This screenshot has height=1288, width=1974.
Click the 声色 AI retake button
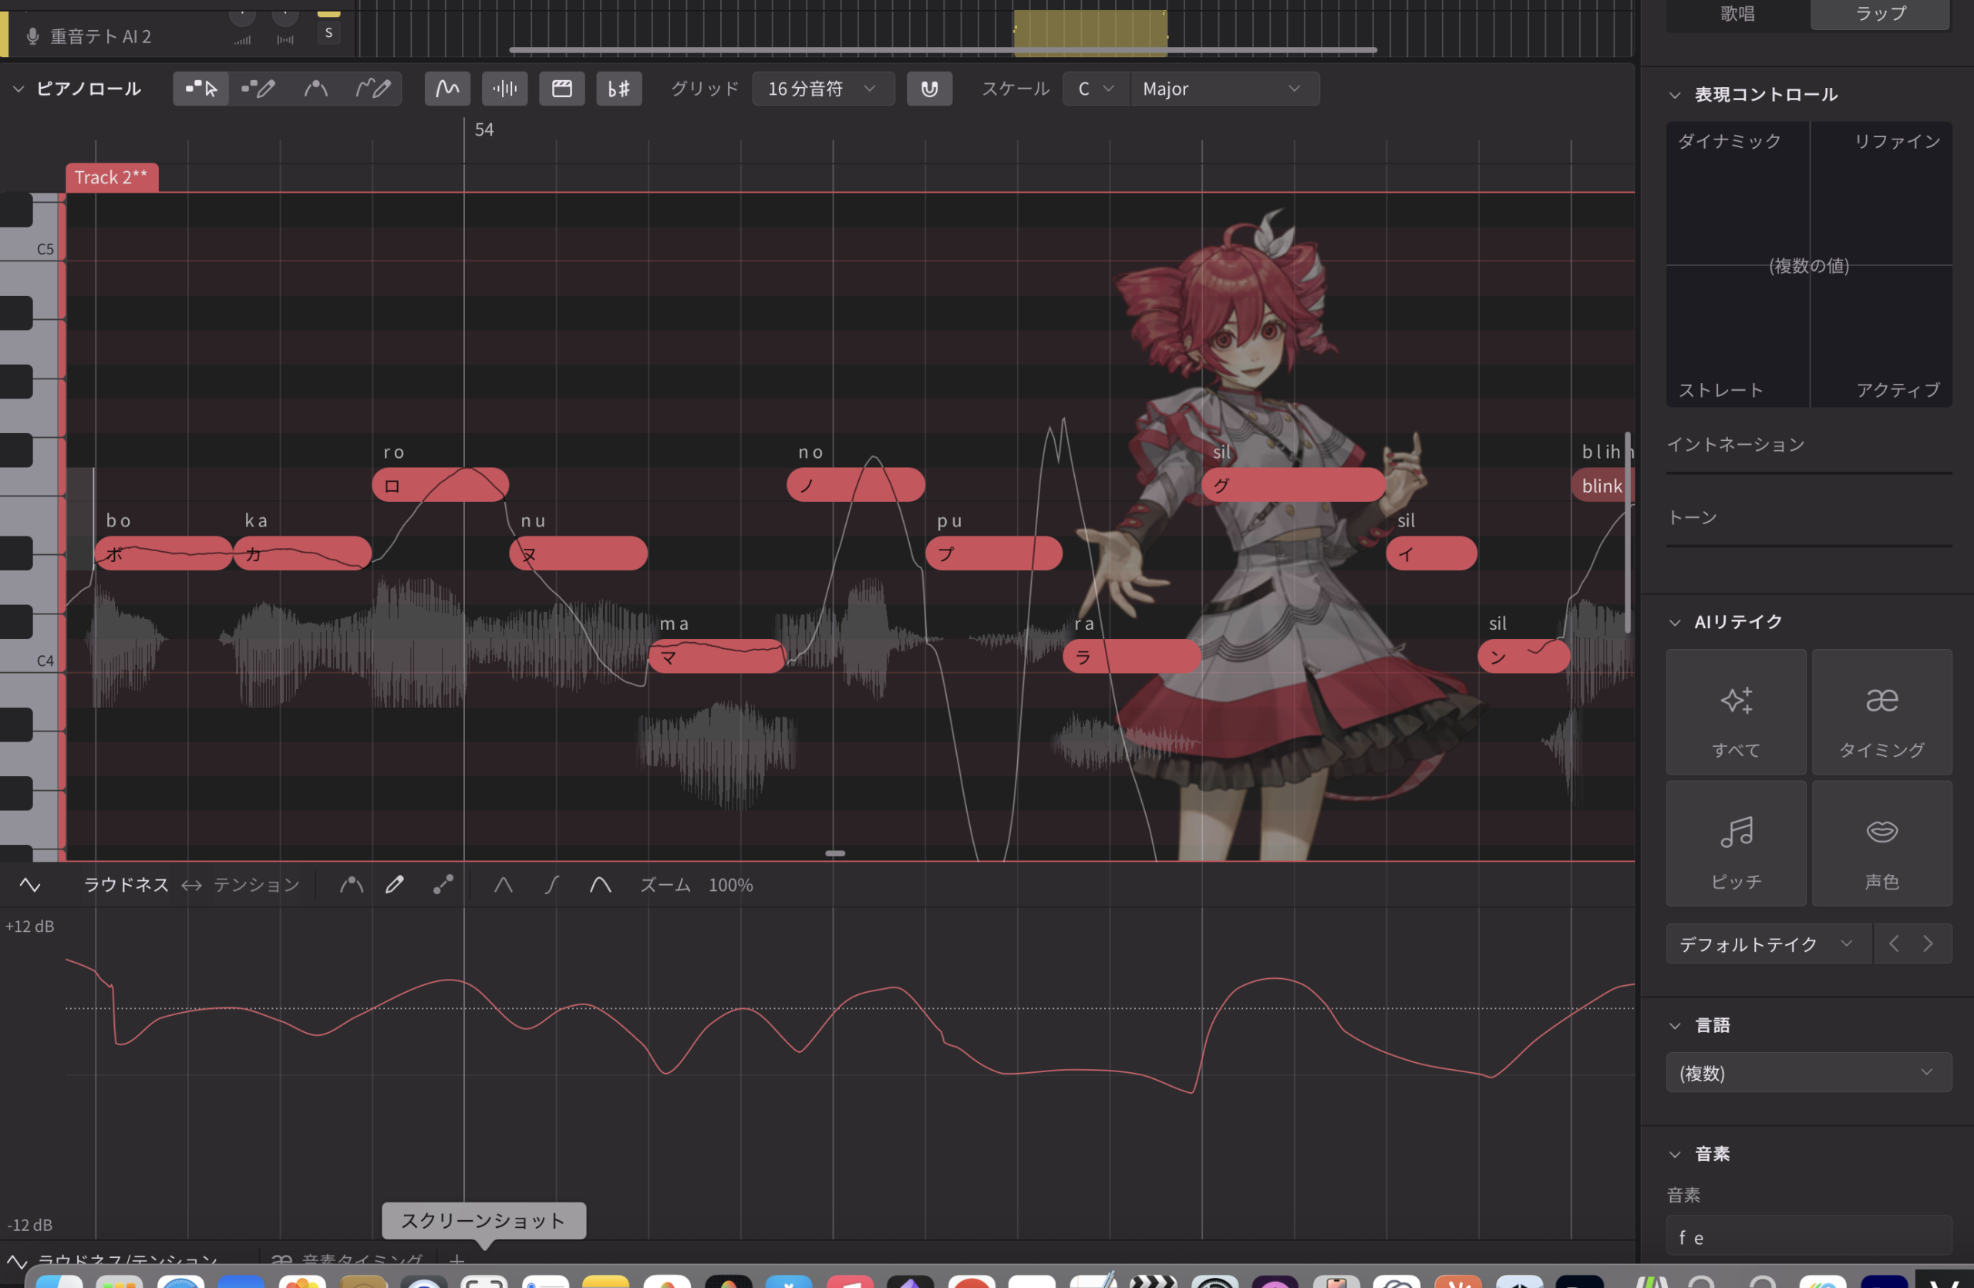[x=1881, y=843]
